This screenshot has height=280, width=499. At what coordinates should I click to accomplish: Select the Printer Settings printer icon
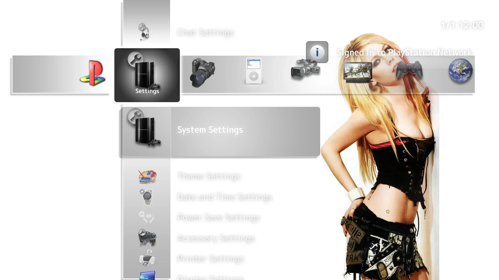coord(147,258)
